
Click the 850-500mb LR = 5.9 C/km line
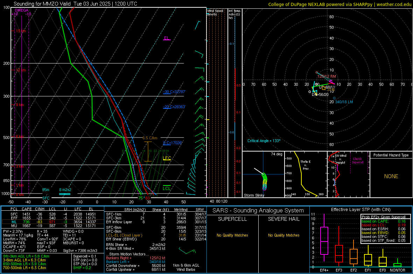tap(24, 264)
